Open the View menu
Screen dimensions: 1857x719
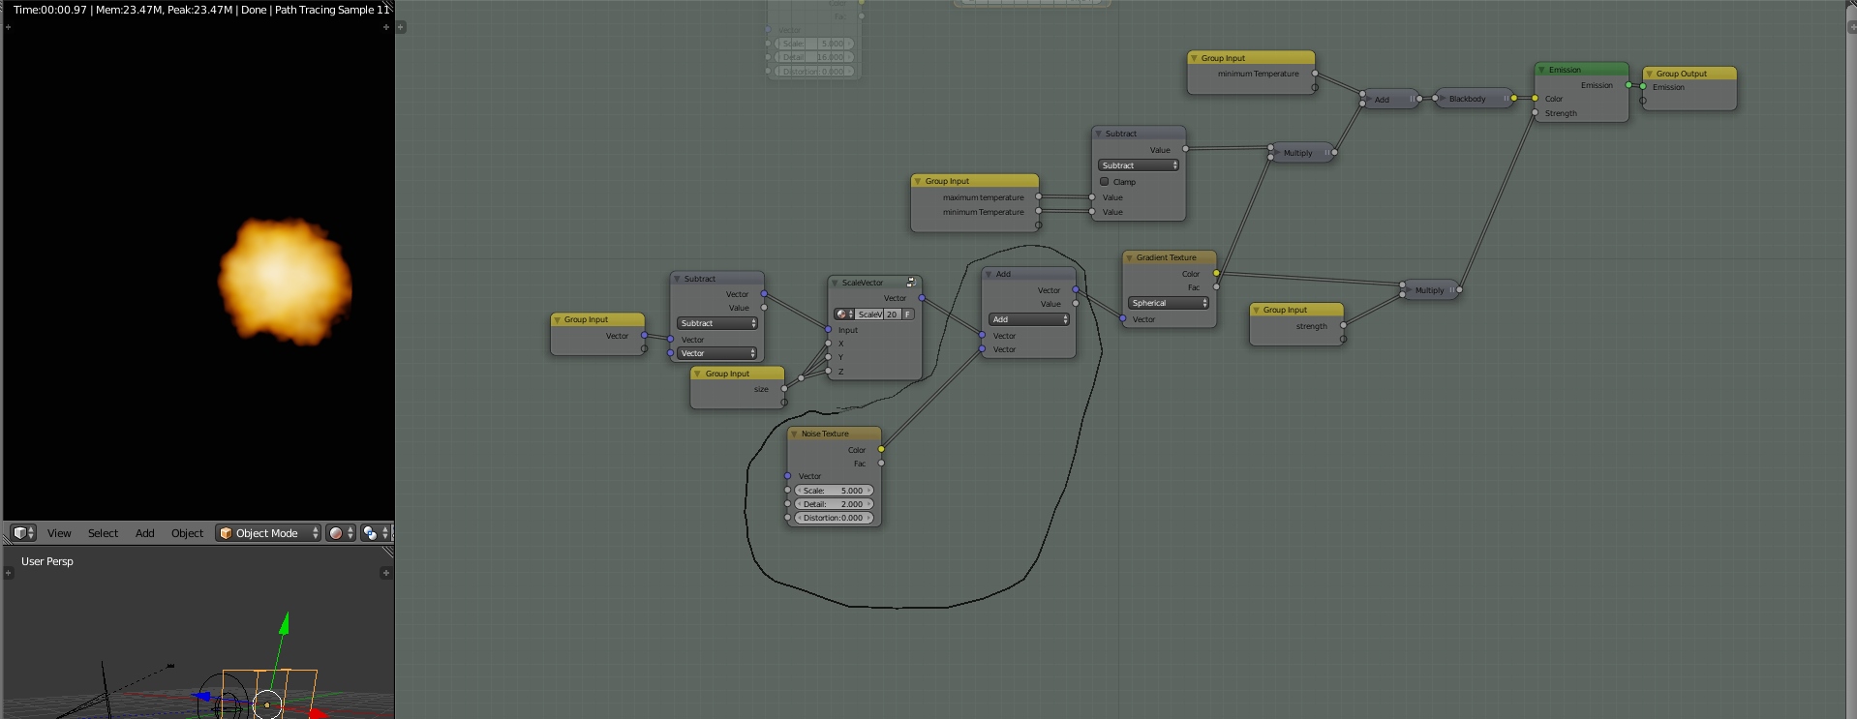[x=59, y=533]
